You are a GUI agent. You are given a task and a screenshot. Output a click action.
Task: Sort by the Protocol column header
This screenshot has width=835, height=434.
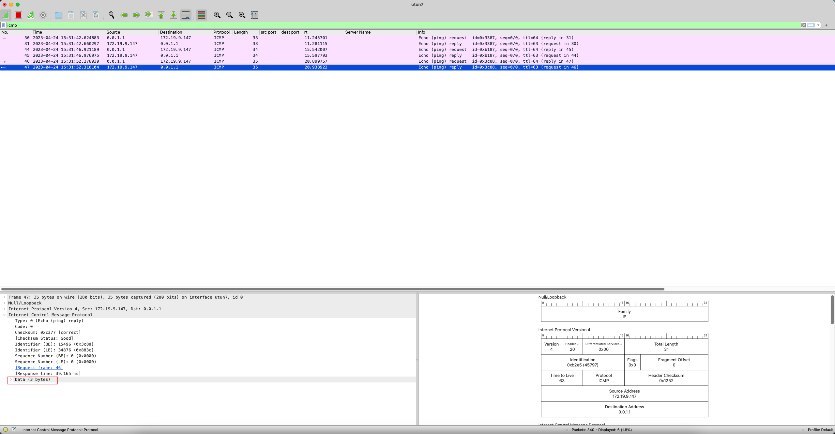(222, 32)
